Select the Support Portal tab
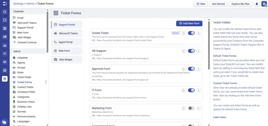 (x=67, y=25)
